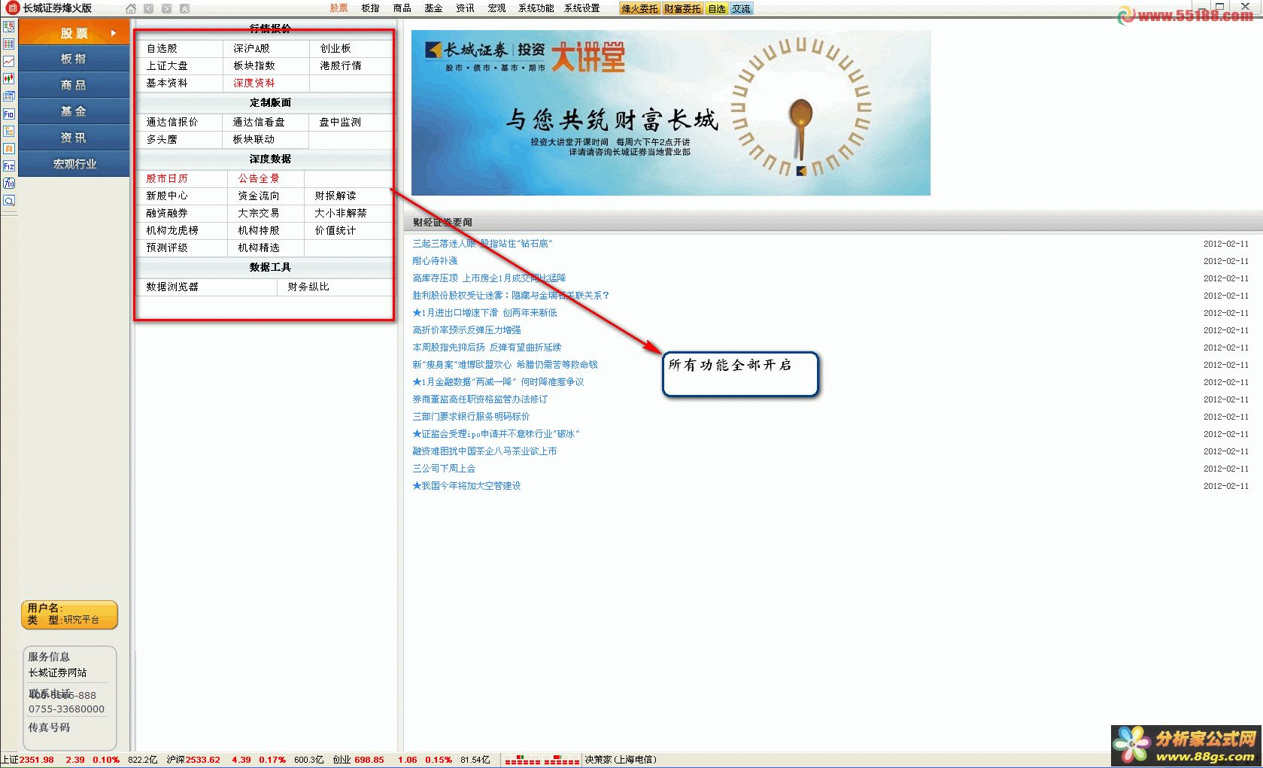
Task: Select the 宏观行业 sidebar category
Action: tap(74, 163)
